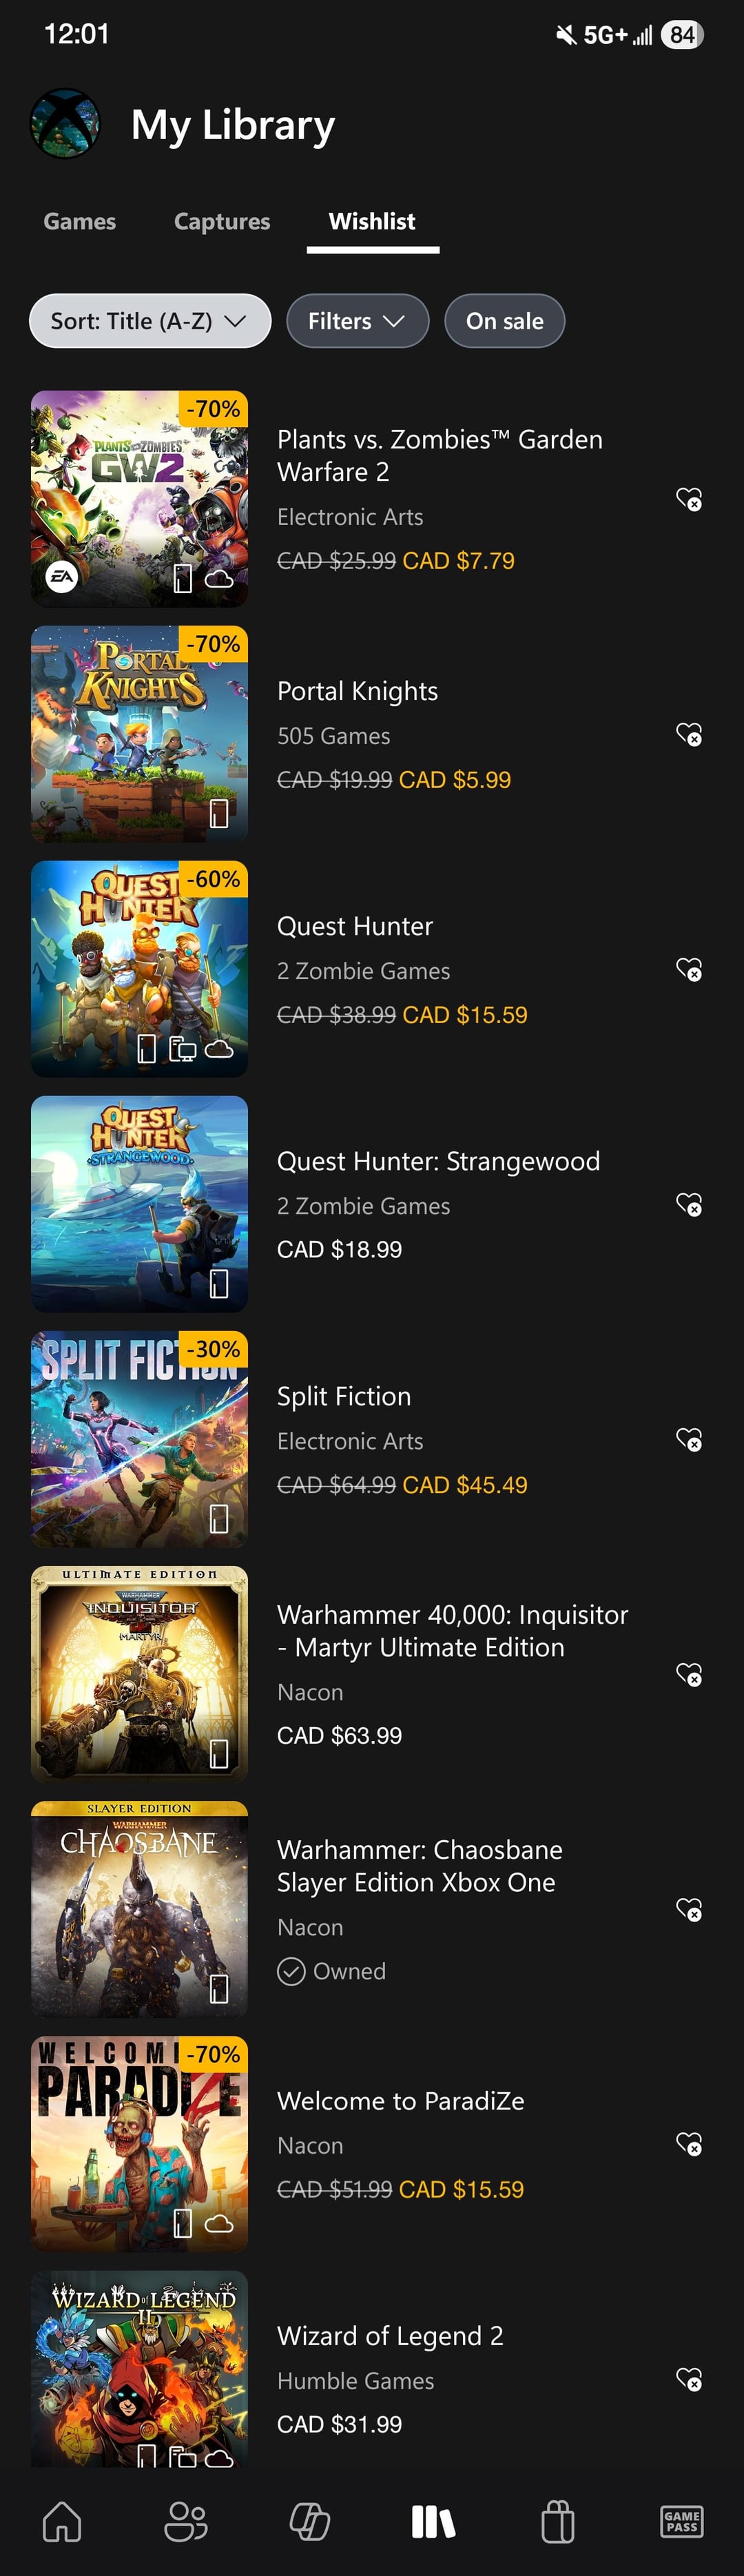Open the Friends tab in bottom bar
This screenshot has height=2576, width=744.
[x=186, y=2520]
